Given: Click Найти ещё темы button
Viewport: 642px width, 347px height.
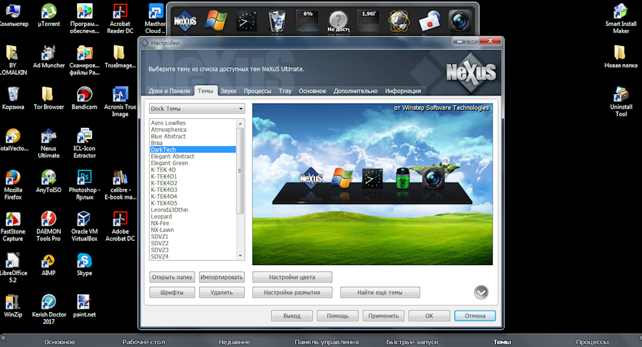Looking at the screenshot, I should point(379,292).
